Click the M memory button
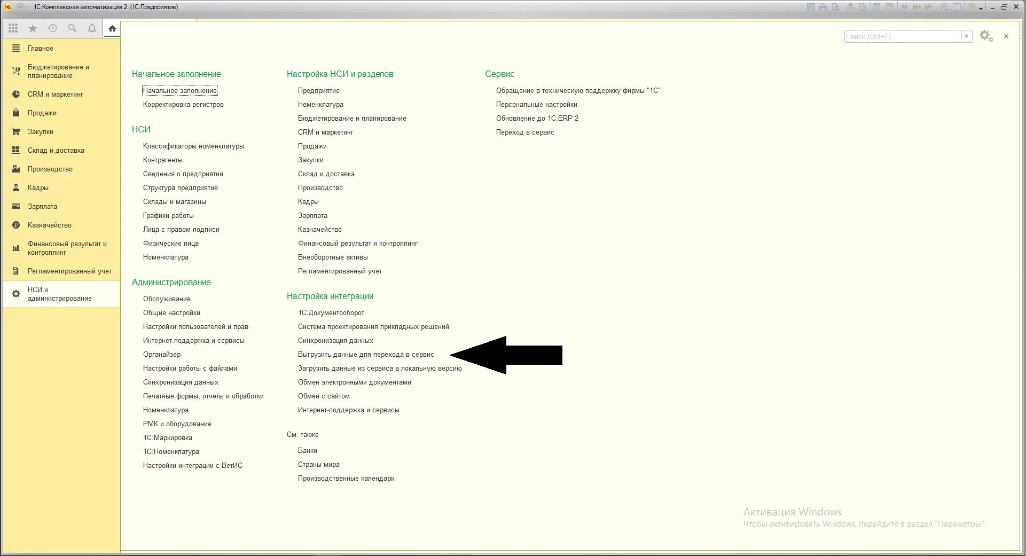 [904, 7]
